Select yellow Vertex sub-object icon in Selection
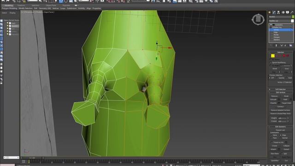The image size is (295, 166). 272,56
